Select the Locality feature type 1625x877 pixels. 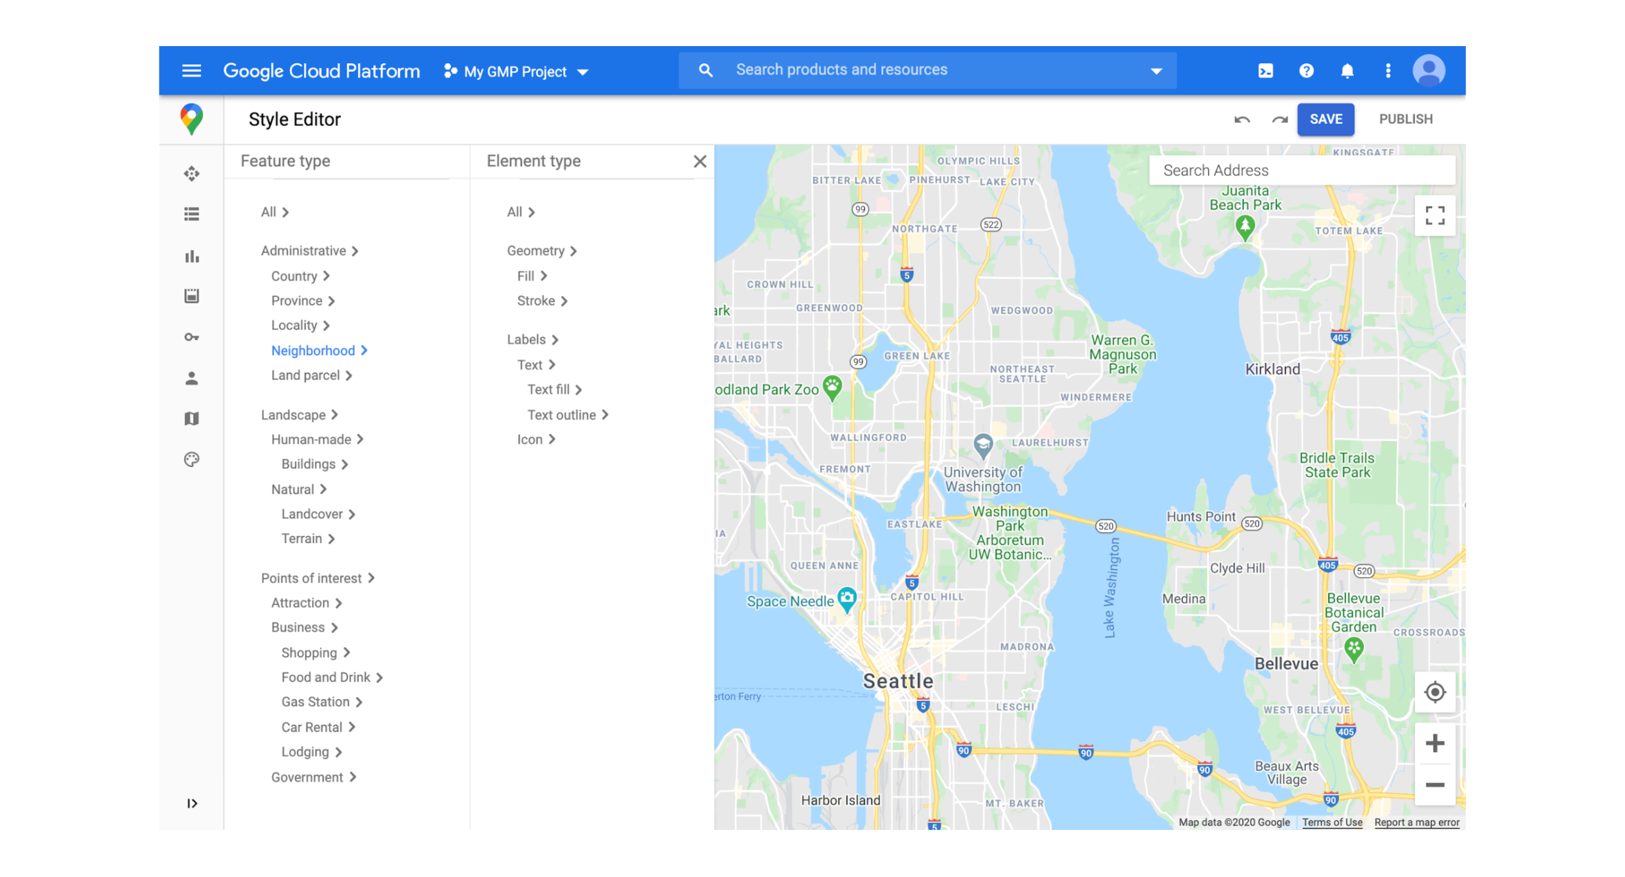300,325
